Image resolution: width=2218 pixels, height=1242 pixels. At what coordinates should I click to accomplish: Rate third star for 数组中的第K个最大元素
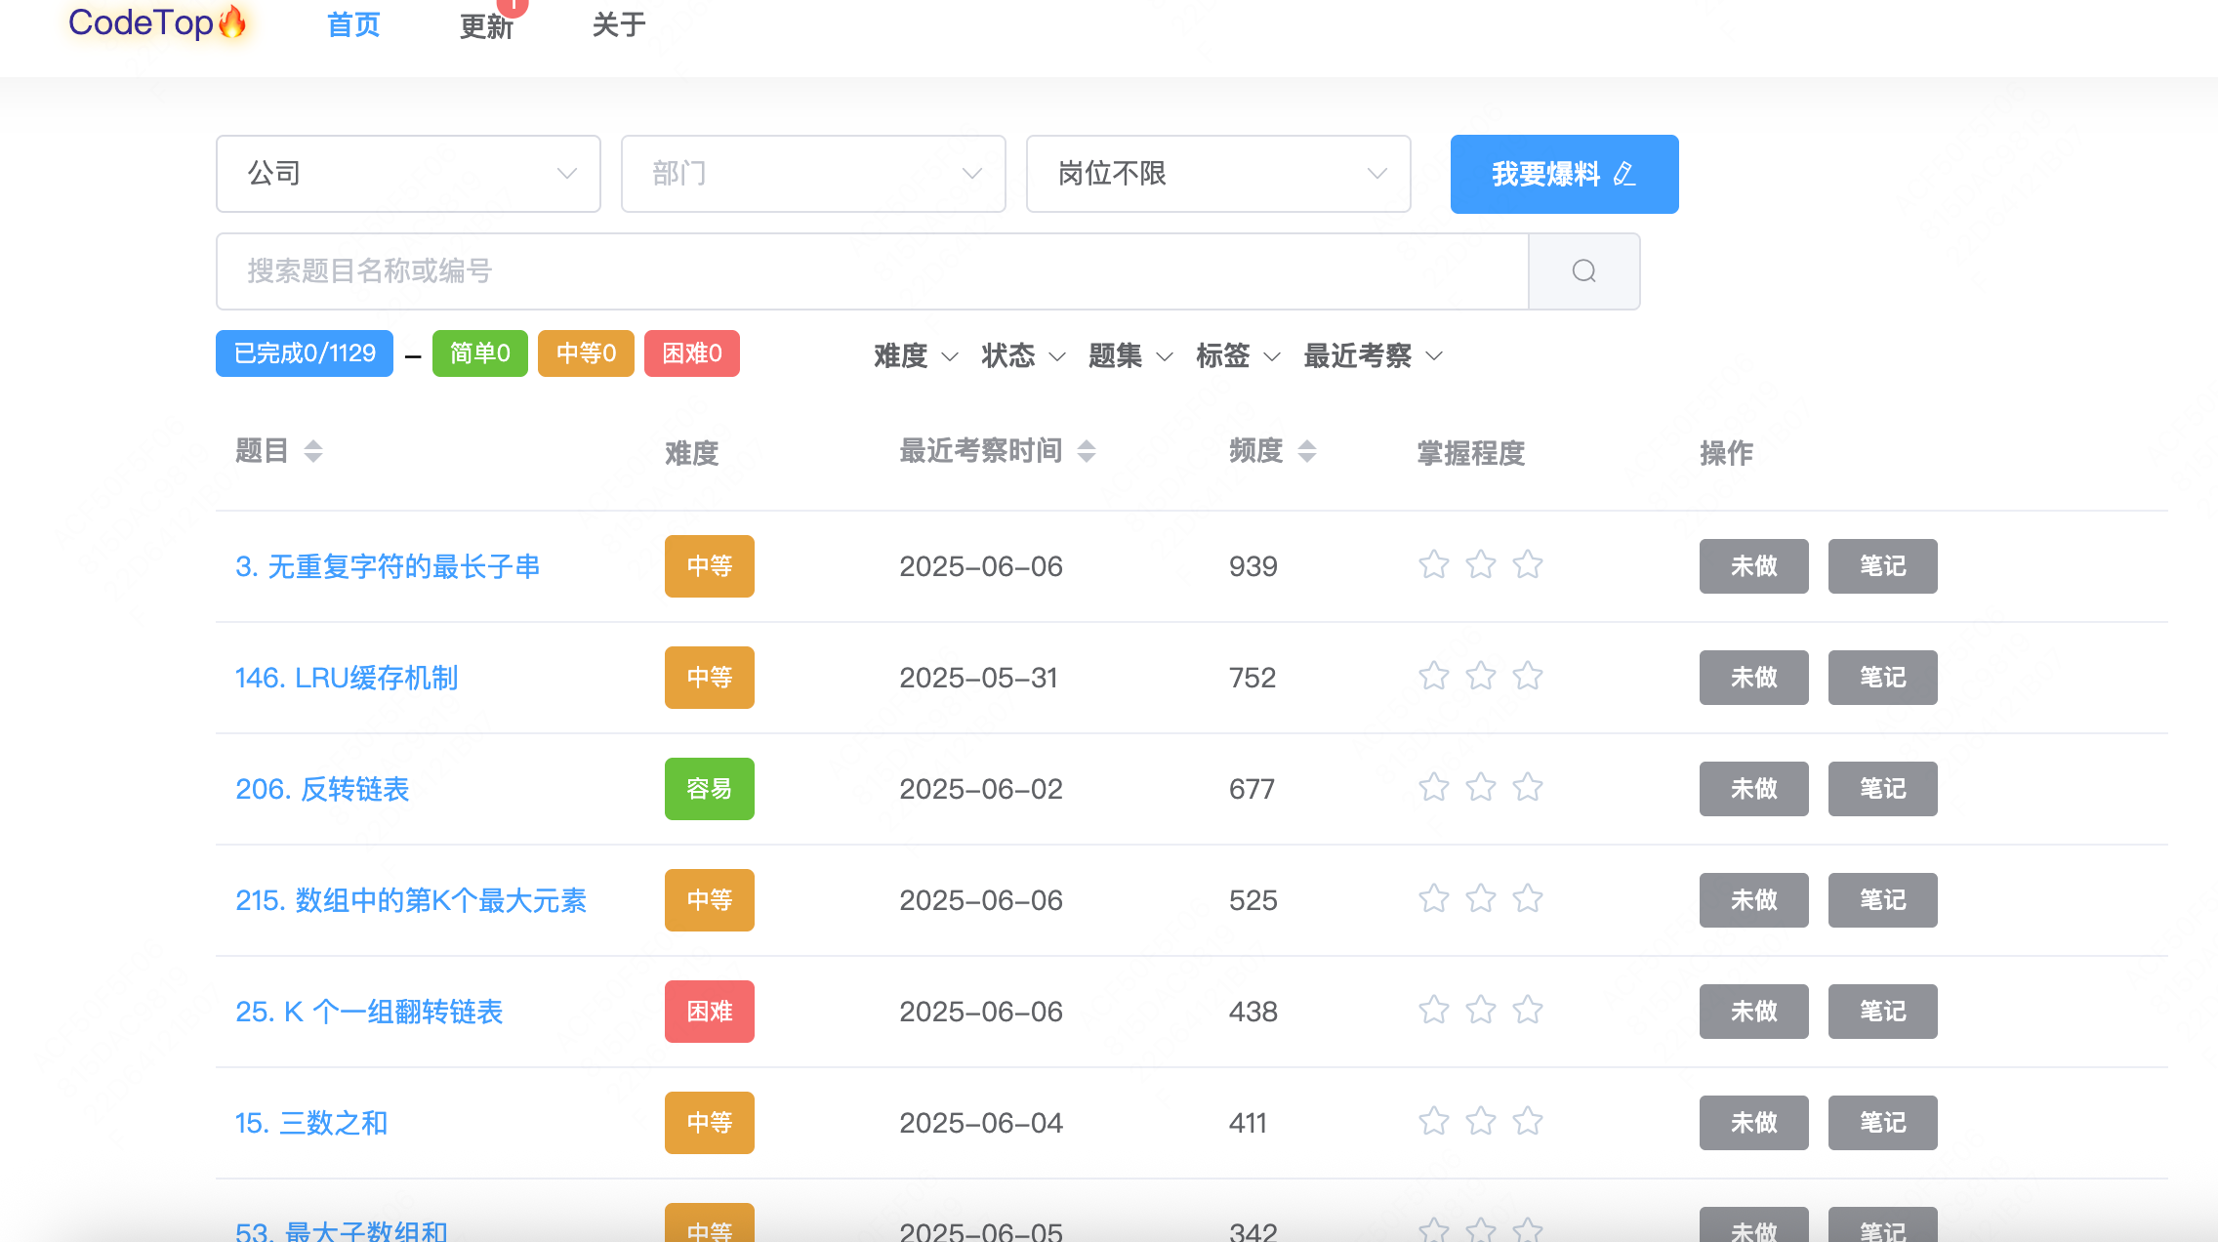(1528, 898)
